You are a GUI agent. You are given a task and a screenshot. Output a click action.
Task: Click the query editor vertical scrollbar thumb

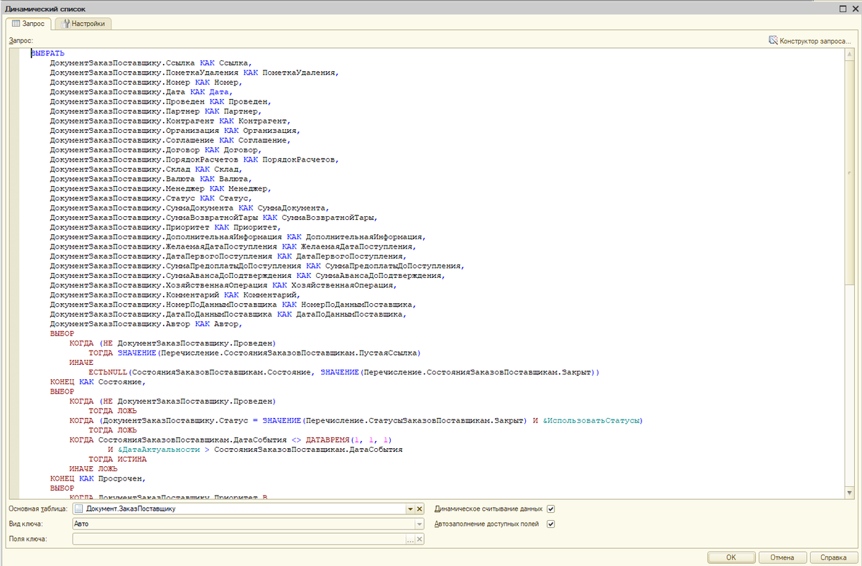(x=849, y=172)
